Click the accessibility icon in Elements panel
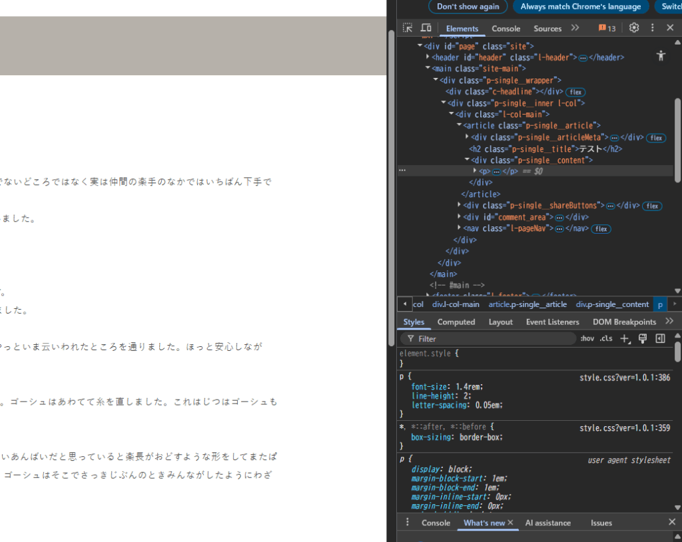The width and height of the screenshot is (682, 542). click(661, 56)
